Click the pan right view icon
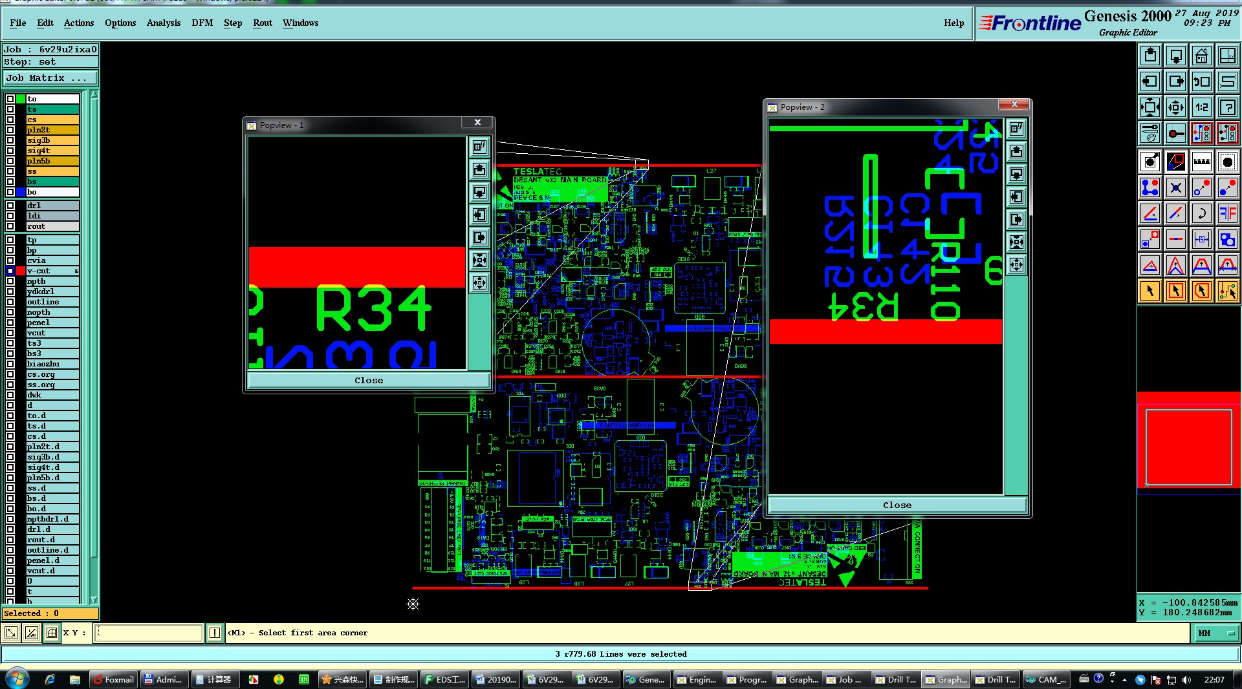 coord(1176,81)
